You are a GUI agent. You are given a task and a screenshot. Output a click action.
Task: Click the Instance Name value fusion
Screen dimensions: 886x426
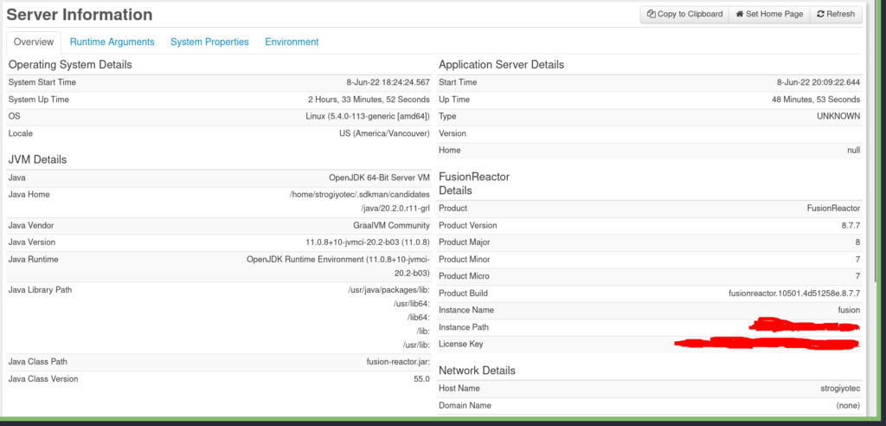850,310
